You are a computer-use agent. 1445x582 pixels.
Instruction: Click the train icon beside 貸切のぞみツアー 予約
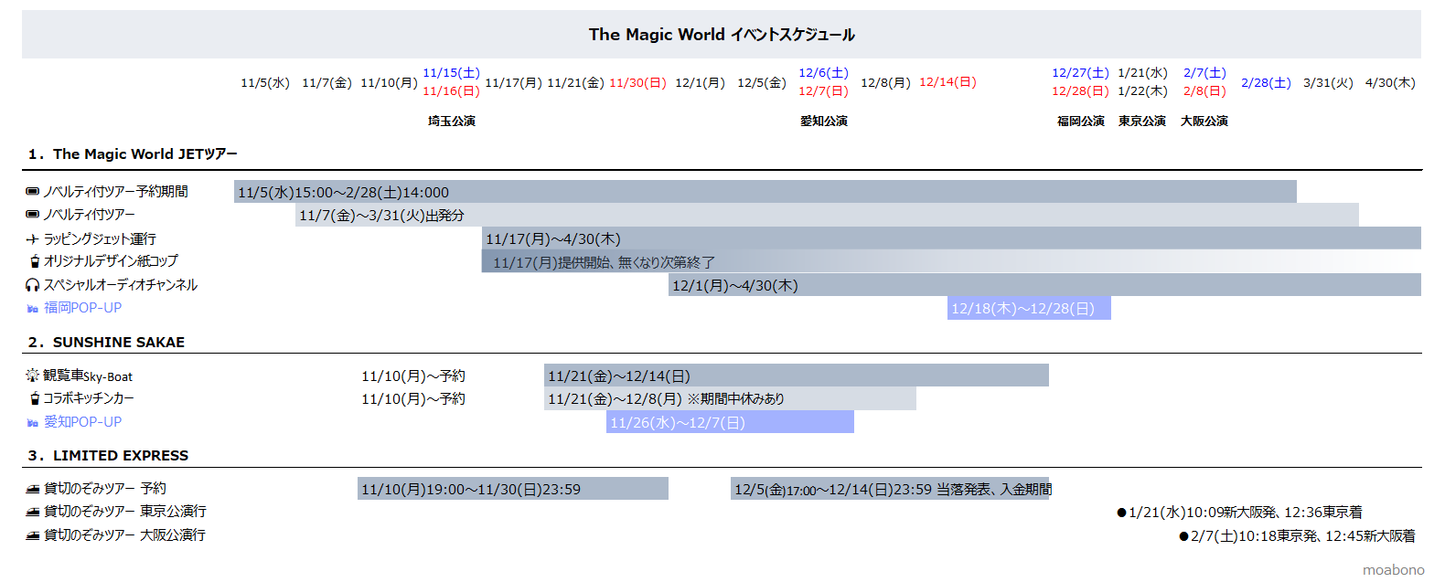pos(33,489)
